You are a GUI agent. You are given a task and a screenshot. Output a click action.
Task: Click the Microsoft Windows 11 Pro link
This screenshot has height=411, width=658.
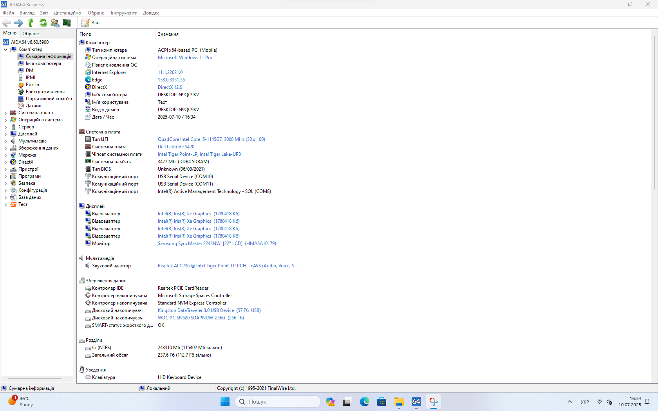point(185,58)
